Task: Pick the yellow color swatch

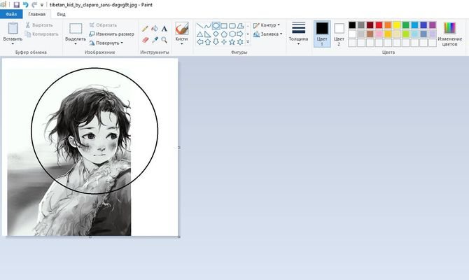Action: click(397, 25)
